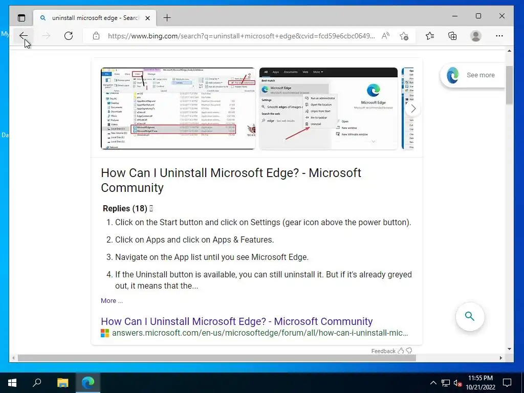View site information padlock icon
Screen dimensions: 524x393
[96, 36]
